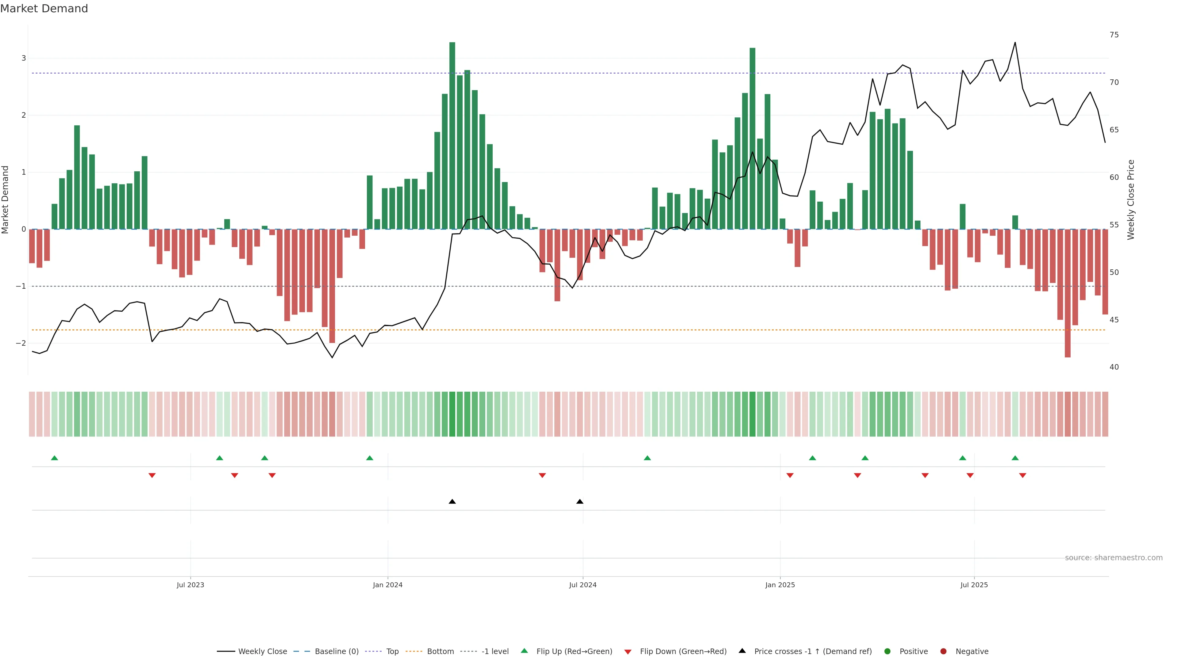The image size is (1178, 662).
Task: Click the rightmost red flip-down triangle marker
Action: (1022, 476)
